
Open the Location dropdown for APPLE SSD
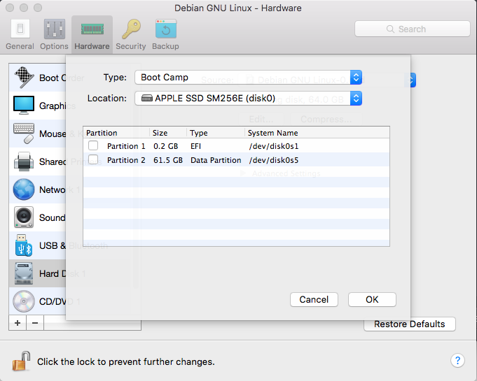pyautogui.click(x=249, y=99)
